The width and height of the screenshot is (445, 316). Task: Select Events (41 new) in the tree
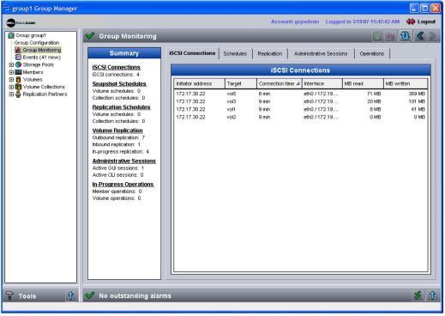42,58
